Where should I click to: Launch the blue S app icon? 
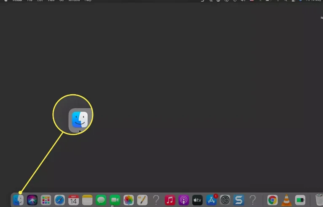coord(239,200)
